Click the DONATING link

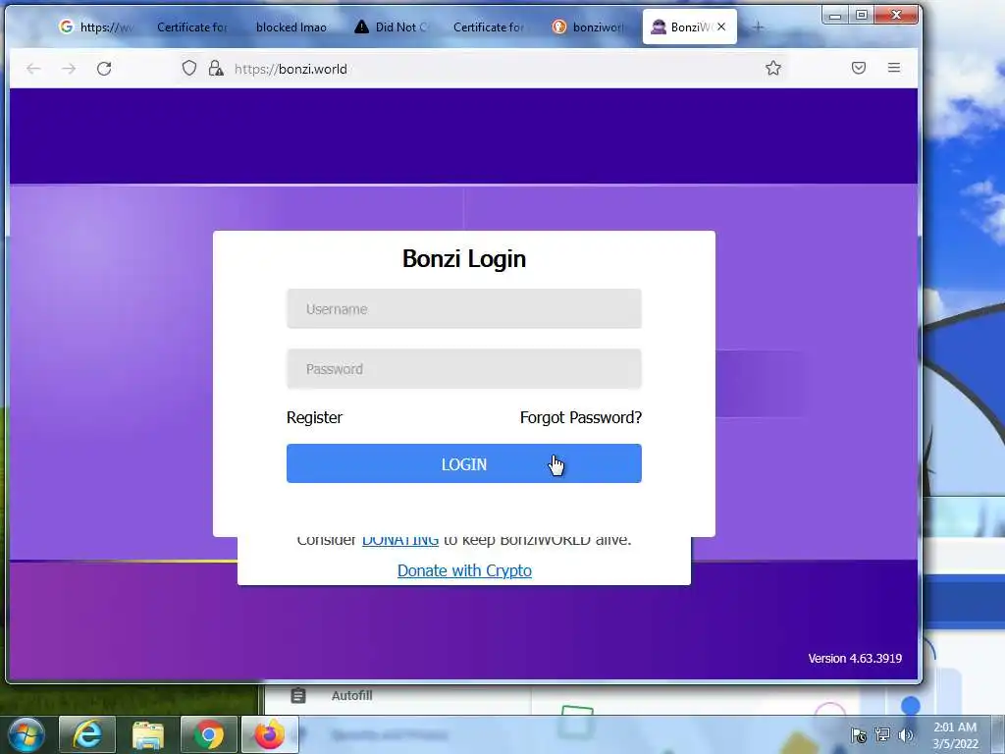coord(400,541)
